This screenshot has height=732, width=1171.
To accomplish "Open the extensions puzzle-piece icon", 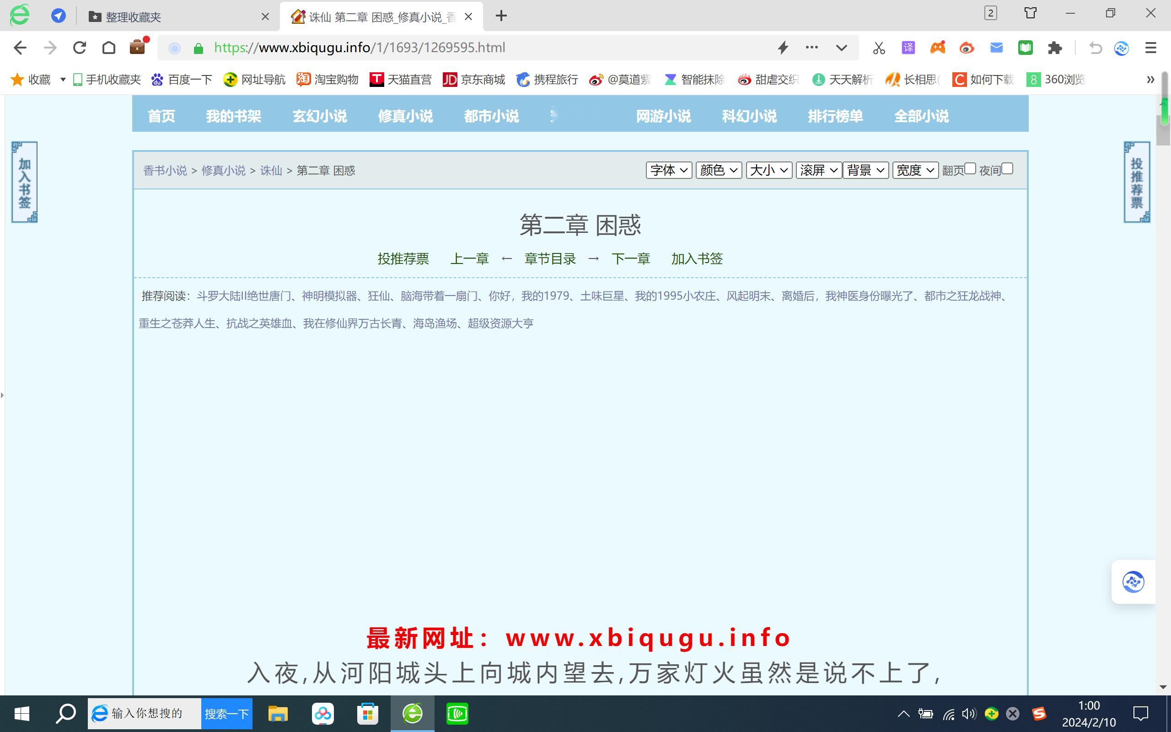I will (x=1054, y=48).
